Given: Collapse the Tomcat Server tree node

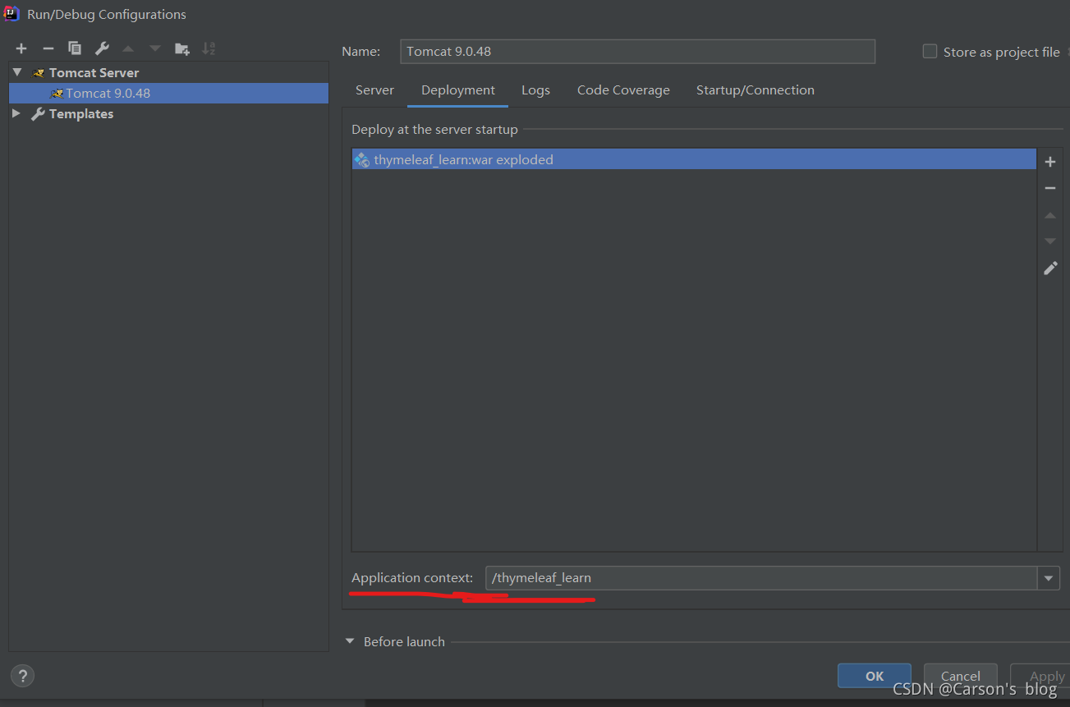Looking at the screenshot, I should (x=17, y=72).
